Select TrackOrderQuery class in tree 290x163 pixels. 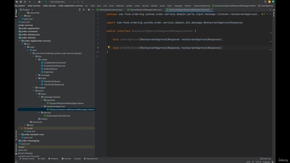51,81
